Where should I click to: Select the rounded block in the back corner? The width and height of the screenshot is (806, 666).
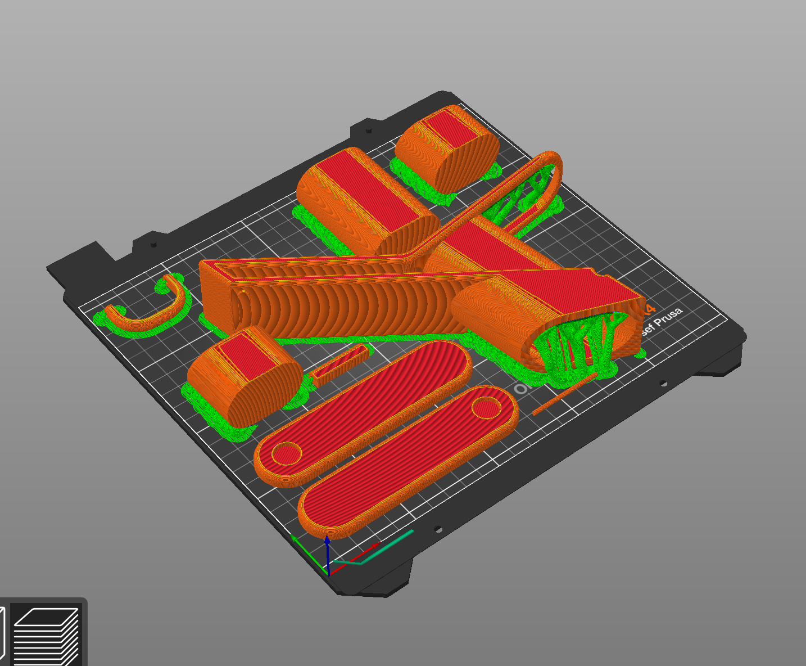pos(447,149)
